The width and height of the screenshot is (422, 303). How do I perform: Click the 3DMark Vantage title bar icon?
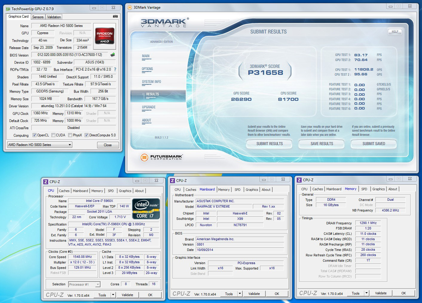(130, 7)
